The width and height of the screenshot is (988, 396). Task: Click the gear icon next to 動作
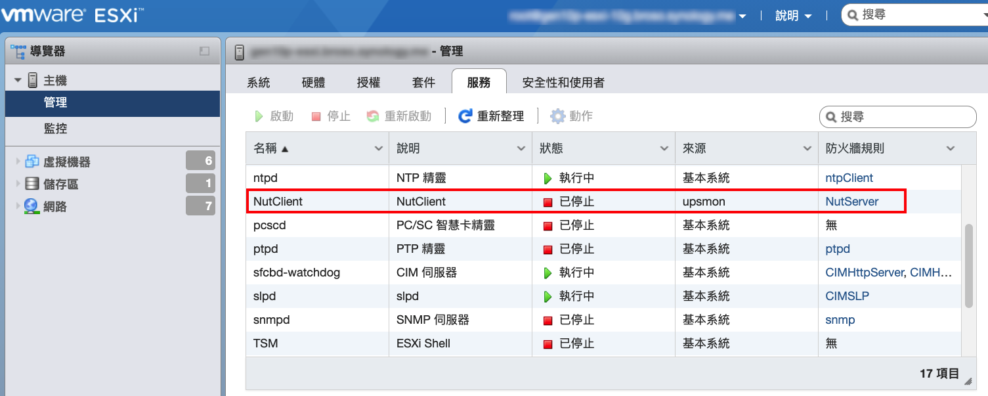(557, 116)
